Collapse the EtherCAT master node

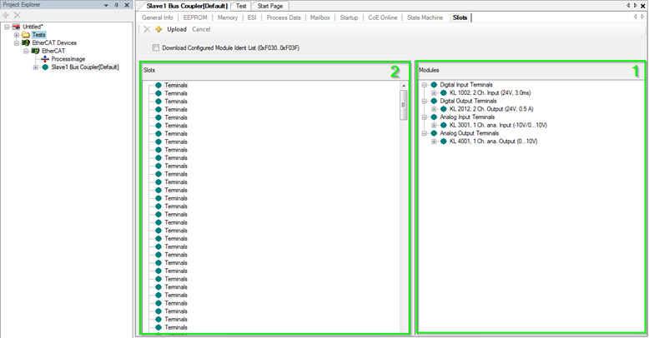tap(26, 51)
